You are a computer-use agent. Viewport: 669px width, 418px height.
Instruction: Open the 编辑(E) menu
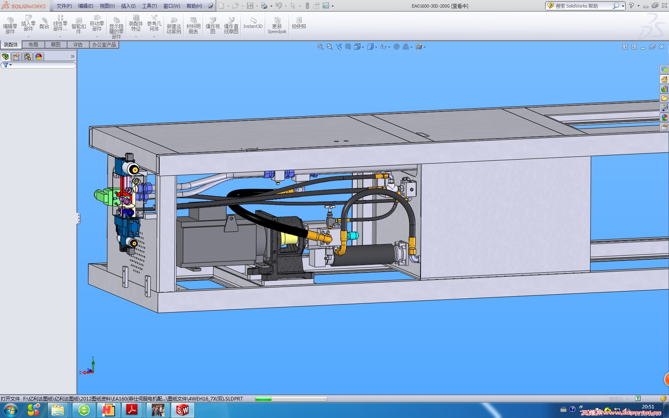point(86,6)
